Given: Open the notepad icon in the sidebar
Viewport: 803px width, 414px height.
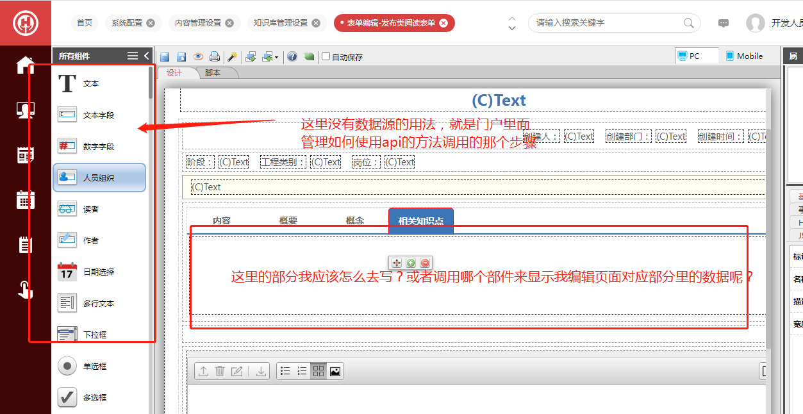Looking at the screenshot, I should 26,245.
